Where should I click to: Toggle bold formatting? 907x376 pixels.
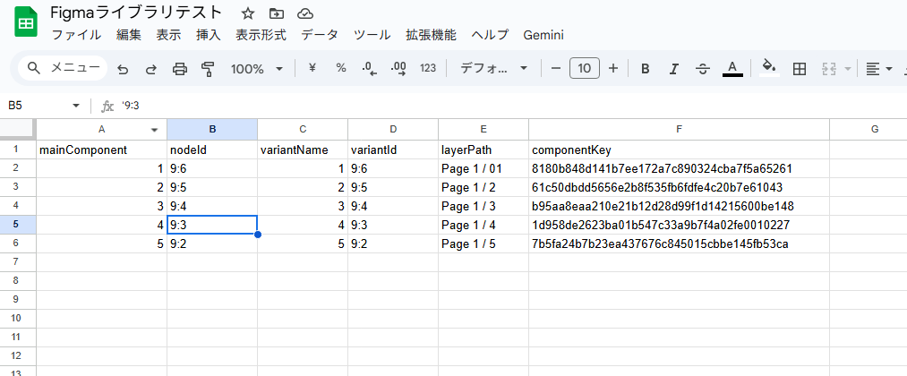(x=645, y=69)
